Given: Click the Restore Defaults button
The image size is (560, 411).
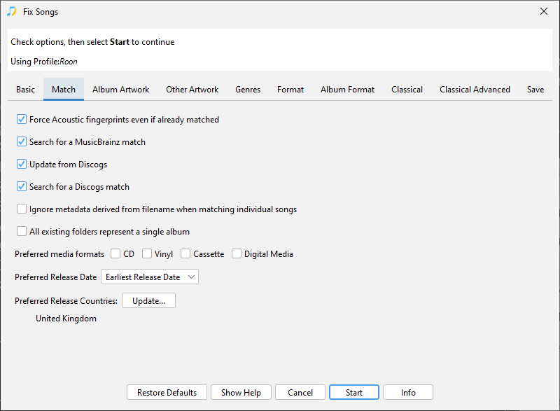Looking at the screenshot, I should (x=167, y=392).
